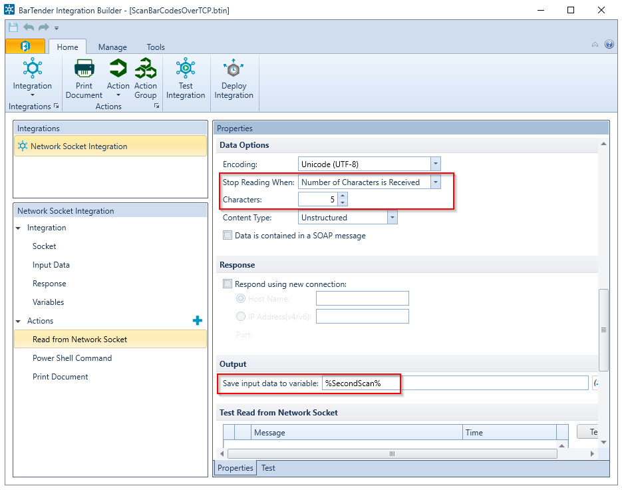The height and width of the screenshot is (490, 622).
Task: Click the partially visible Test button
Action: [x=587, y=431]
